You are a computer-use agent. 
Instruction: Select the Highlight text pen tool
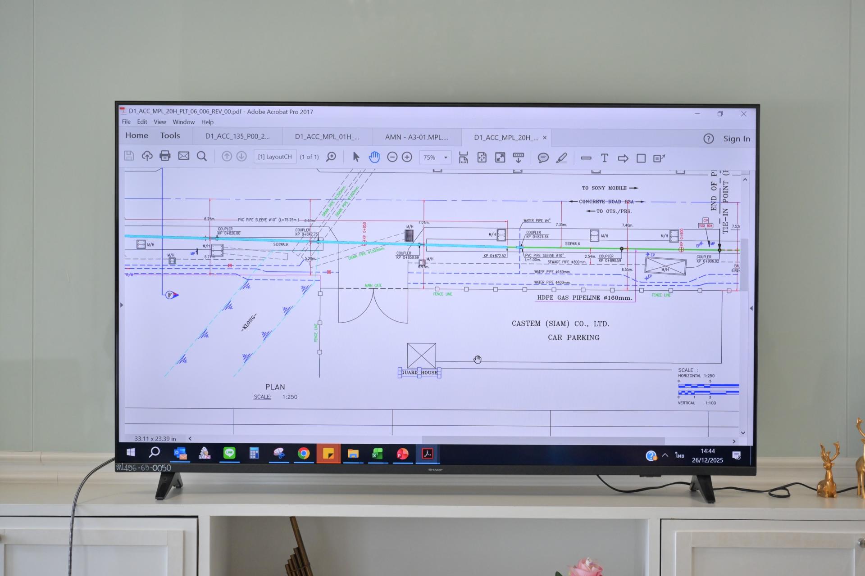(561, 158)
